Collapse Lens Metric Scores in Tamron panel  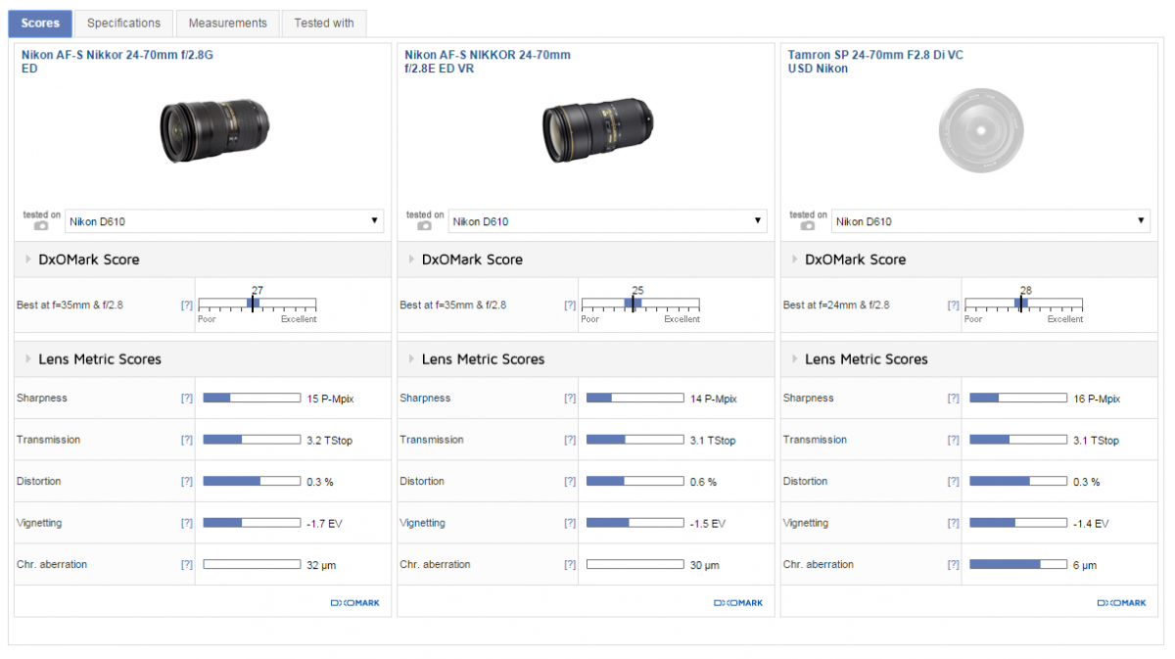click(x=866, y=359)
